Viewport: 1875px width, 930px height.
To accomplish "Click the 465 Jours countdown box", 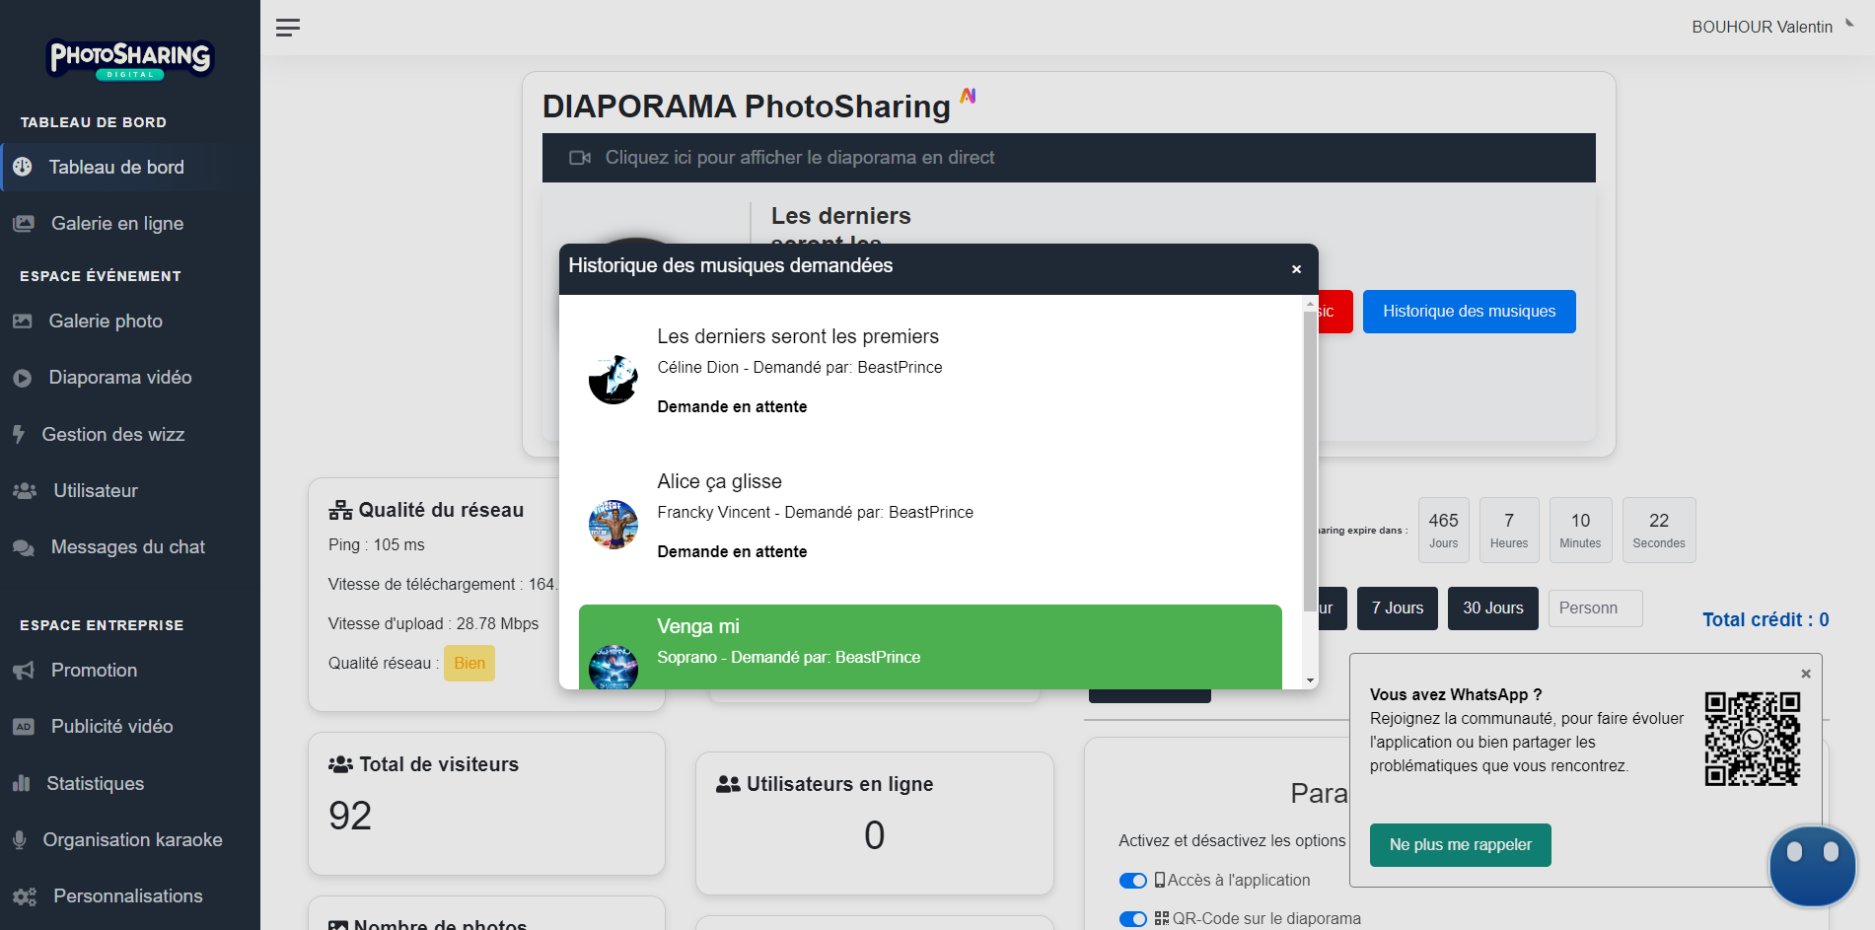I will coord(1444,531).
